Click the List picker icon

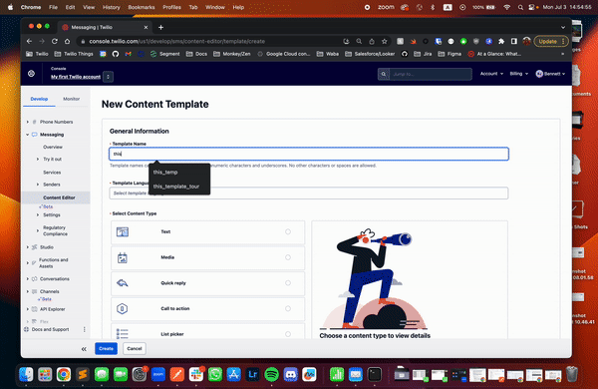(x=122, y=334)
